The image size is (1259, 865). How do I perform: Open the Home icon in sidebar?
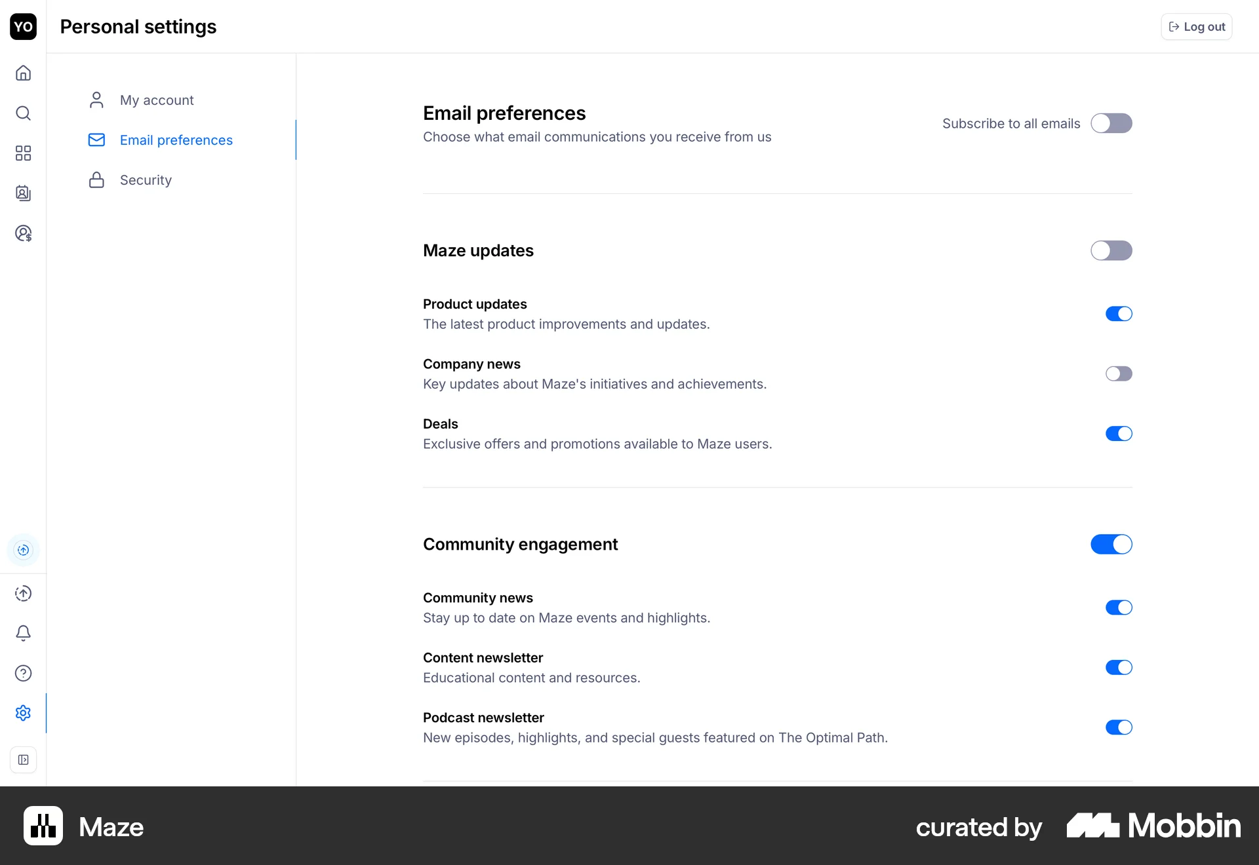pyautogui.click(x=23, y=73)
